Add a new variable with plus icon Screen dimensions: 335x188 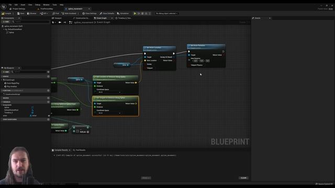48,102
